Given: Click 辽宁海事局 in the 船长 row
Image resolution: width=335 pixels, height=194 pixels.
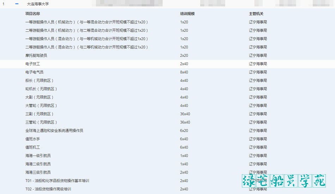Looking at the screenshot, I should 258,80.
